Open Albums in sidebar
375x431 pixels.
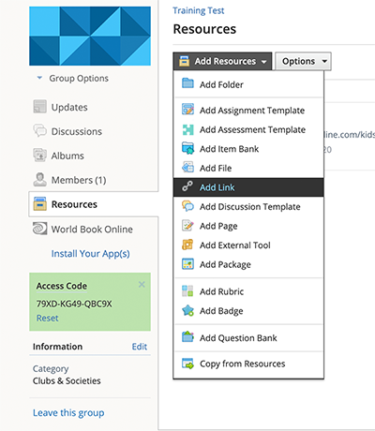coord(67,156)
